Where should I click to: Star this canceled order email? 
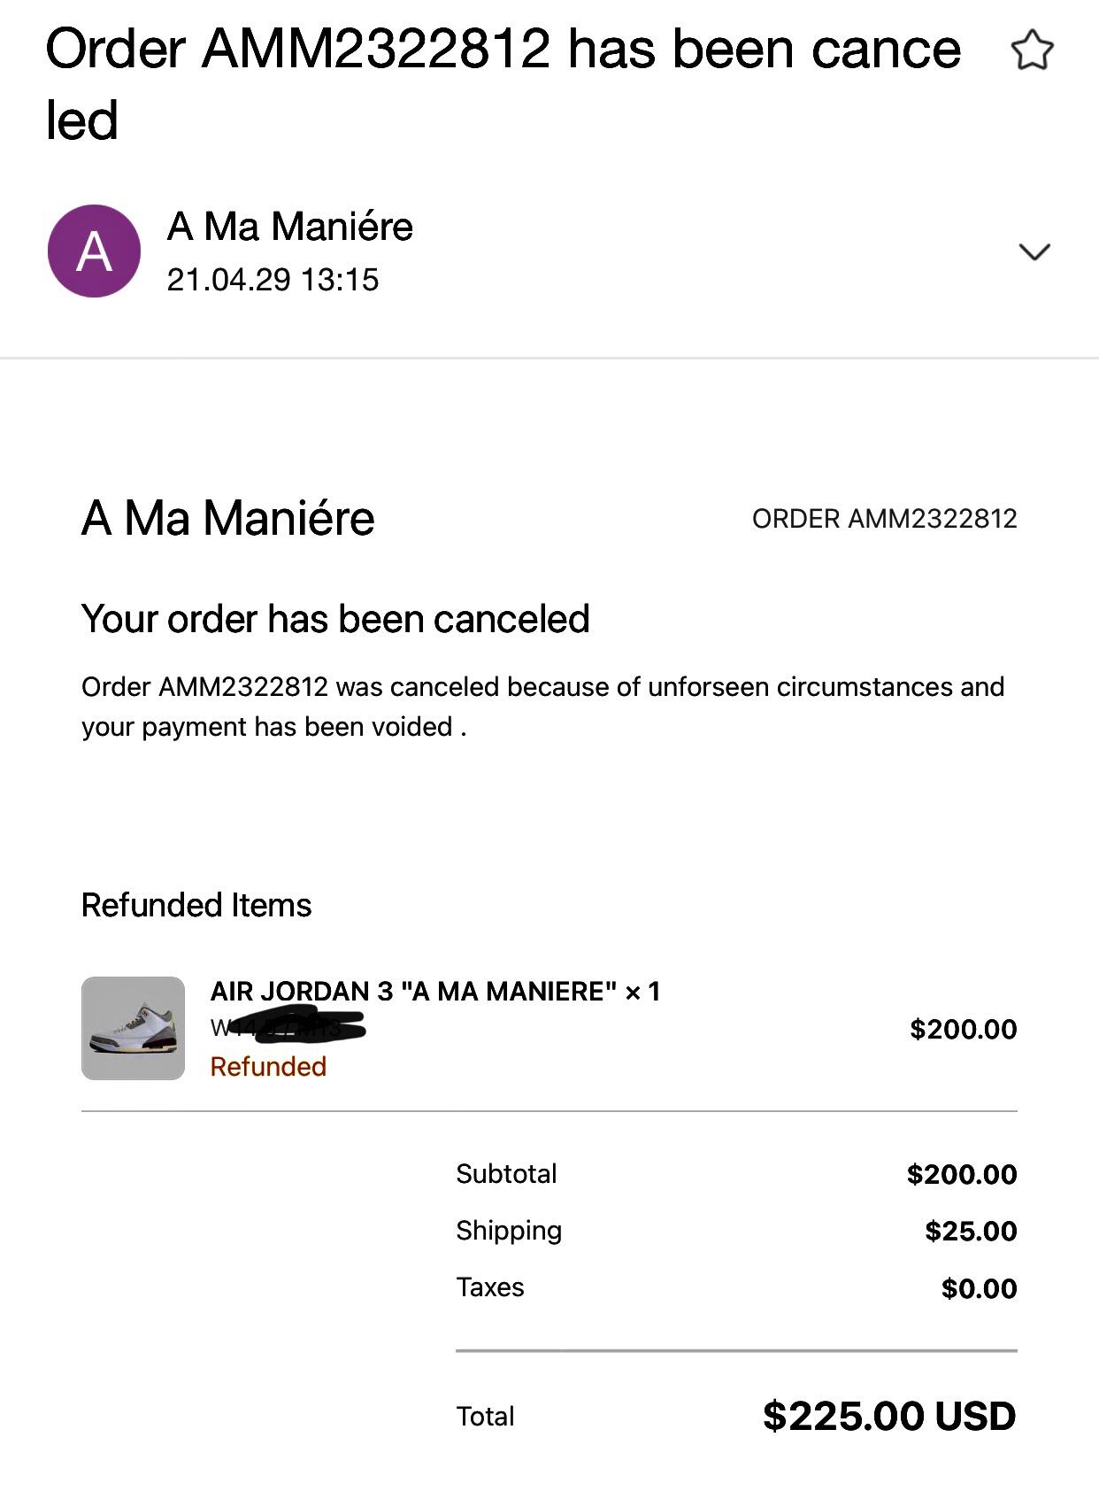coord(1032,50)
